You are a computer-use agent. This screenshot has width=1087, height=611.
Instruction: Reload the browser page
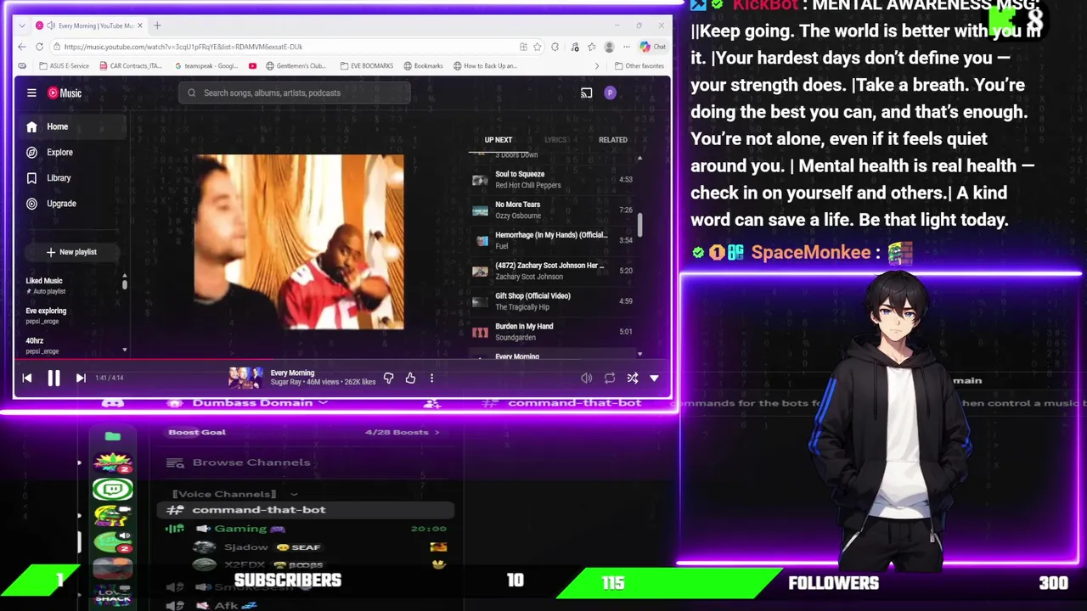click(x=40, y=47)
